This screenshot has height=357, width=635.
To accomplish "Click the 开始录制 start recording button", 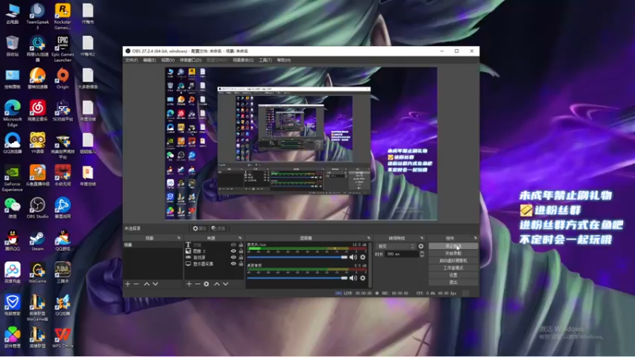I will pos(453,253).
